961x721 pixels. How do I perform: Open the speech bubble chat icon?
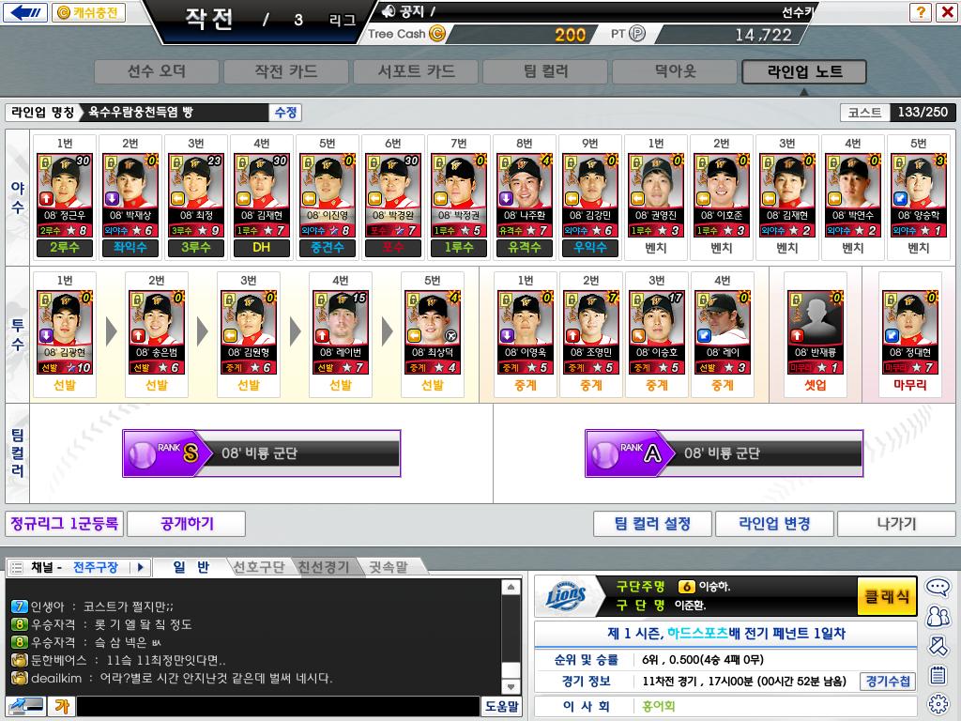(938, 588)
